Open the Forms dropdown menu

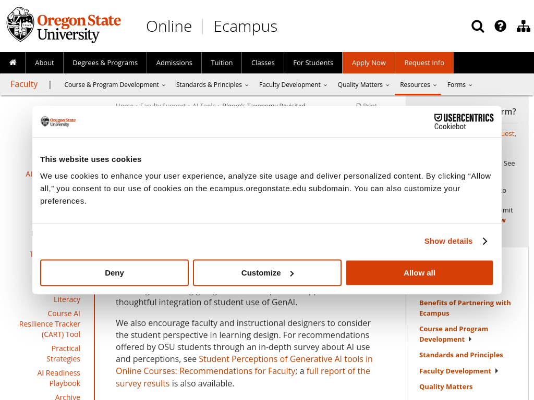pos(460,85)
